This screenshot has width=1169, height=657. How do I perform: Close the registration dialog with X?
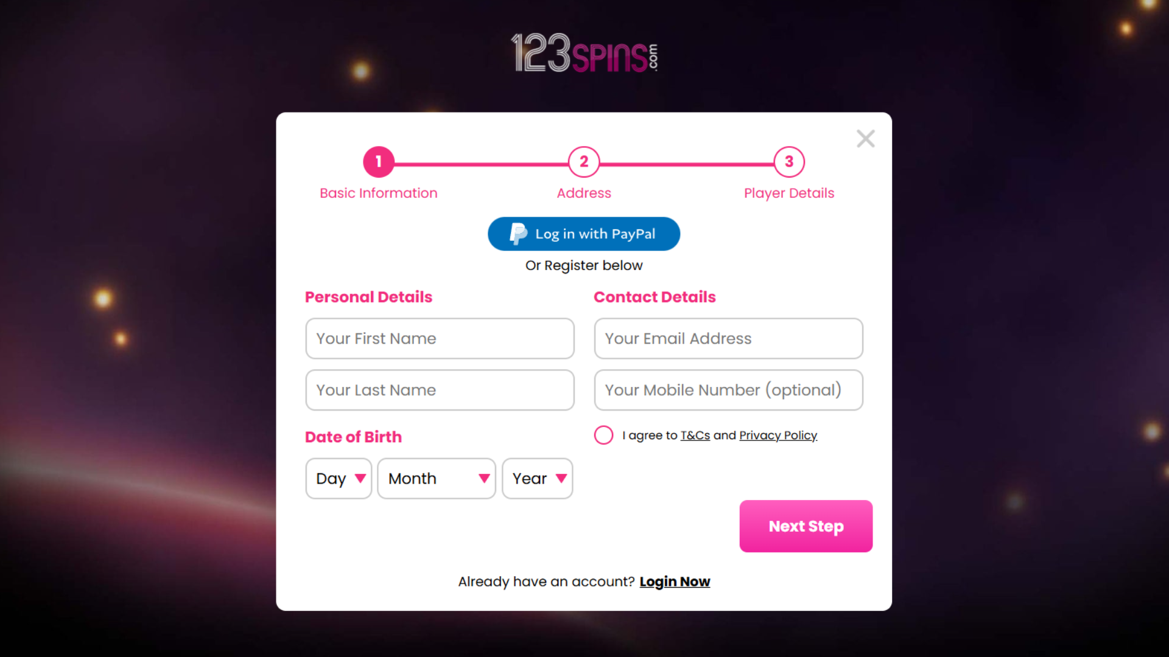coord(865,139)
